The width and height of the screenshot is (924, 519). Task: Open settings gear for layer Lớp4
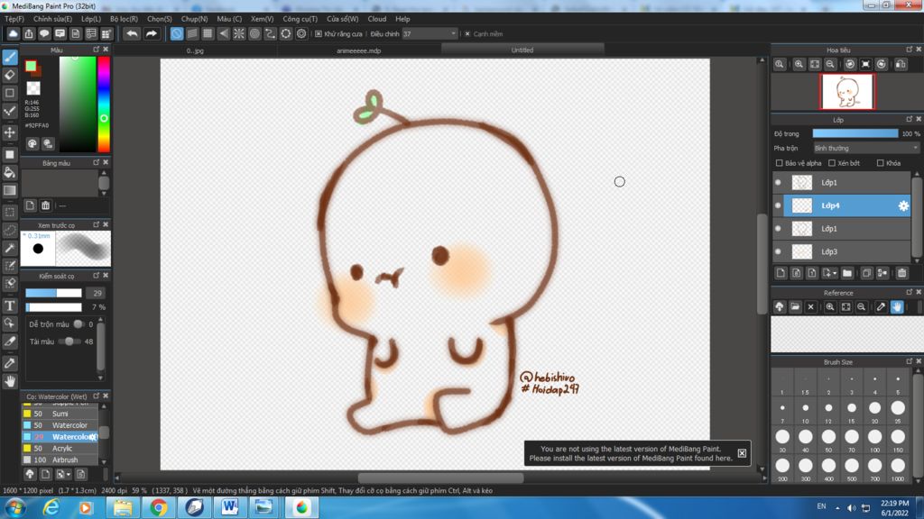pos(903,205)
